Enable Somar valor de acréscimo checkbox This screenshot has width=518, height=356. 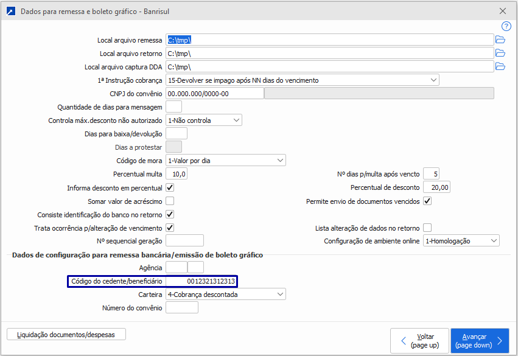coord(170,201)
